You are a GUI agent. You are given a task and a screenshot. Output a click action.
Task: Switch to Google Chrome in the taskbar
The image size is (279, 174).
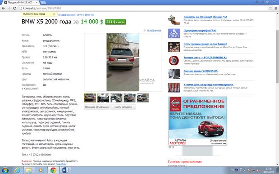53,170
